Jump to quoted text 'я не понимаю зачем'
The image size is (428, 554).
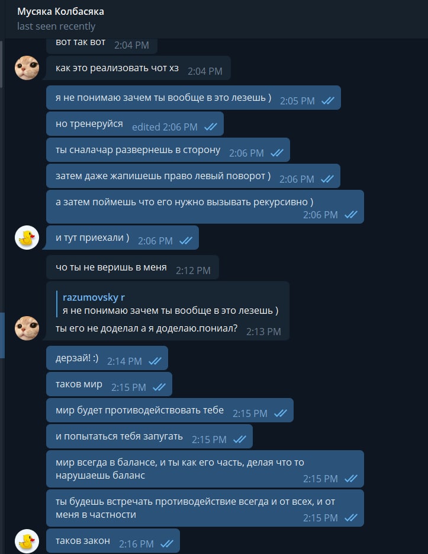(170, 311)
